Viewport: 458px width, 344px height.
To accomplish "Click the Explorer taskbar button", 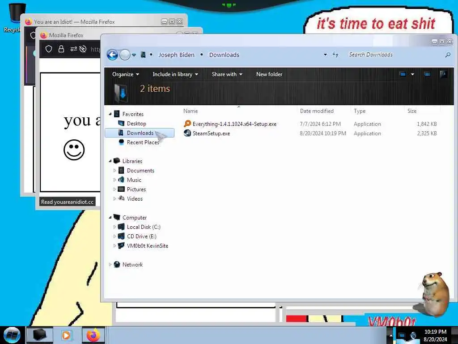I will tap(40, 335).
